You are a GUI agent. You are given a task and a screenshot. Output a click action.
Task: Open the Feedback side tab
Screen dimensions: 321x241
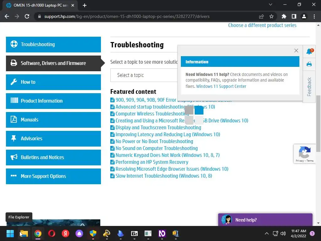click(x=309, y=87)
